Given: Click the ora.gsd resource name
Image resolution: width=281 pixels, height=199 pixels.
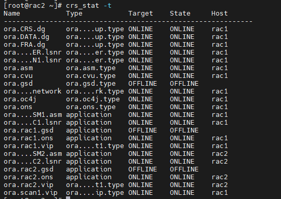Looking at the screenshot, I should 18,84.
